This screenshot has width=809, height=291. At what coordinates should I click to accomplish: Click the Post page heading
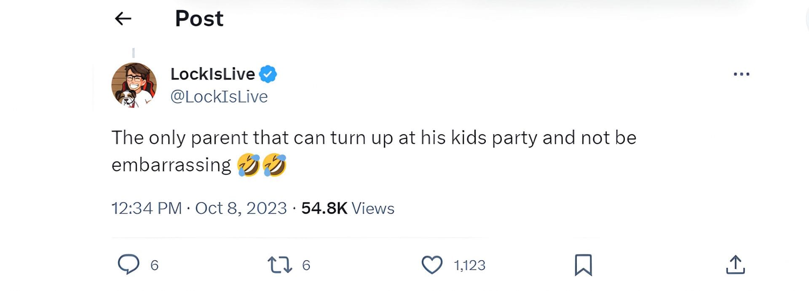tap(199, 19)
